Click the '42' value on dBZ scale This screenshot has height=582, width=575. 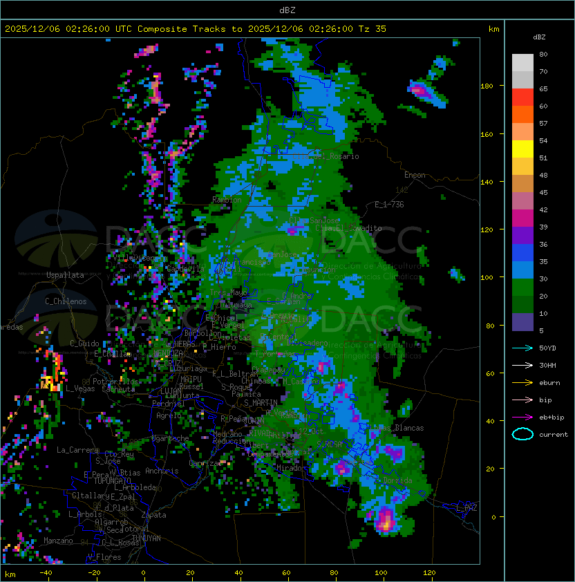click(x=543, y=209)
